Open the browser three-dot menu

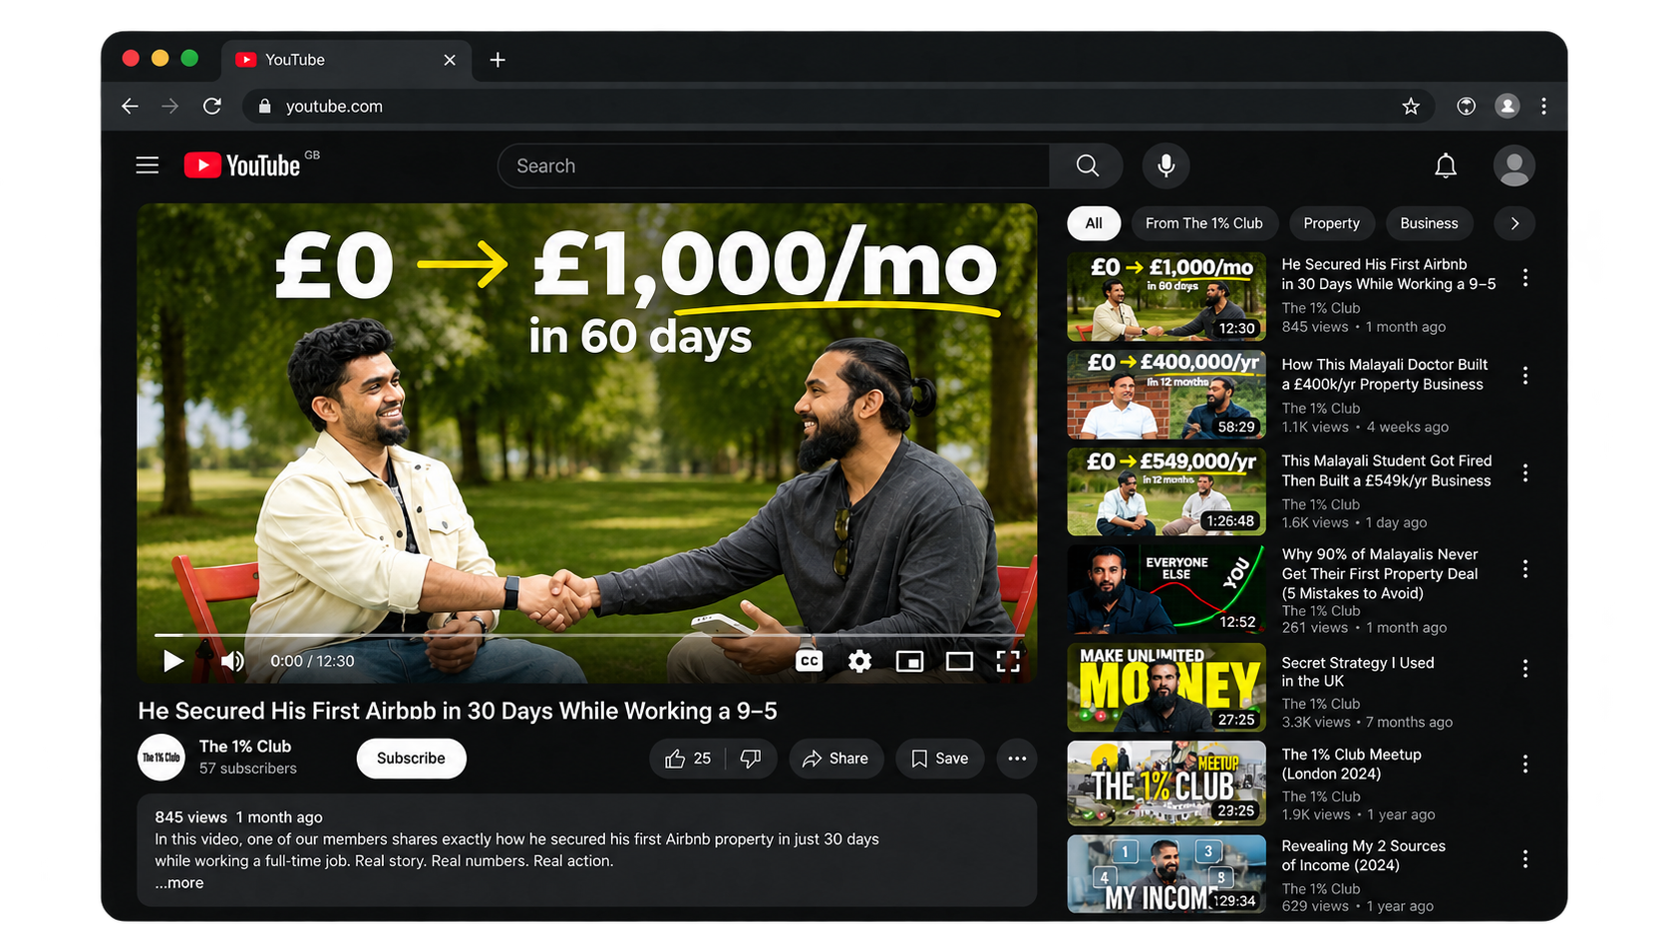[1543, 106]
